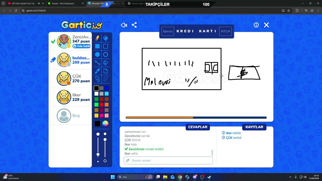
Task: Reload the page with the refresh icon
Action: 16,11
